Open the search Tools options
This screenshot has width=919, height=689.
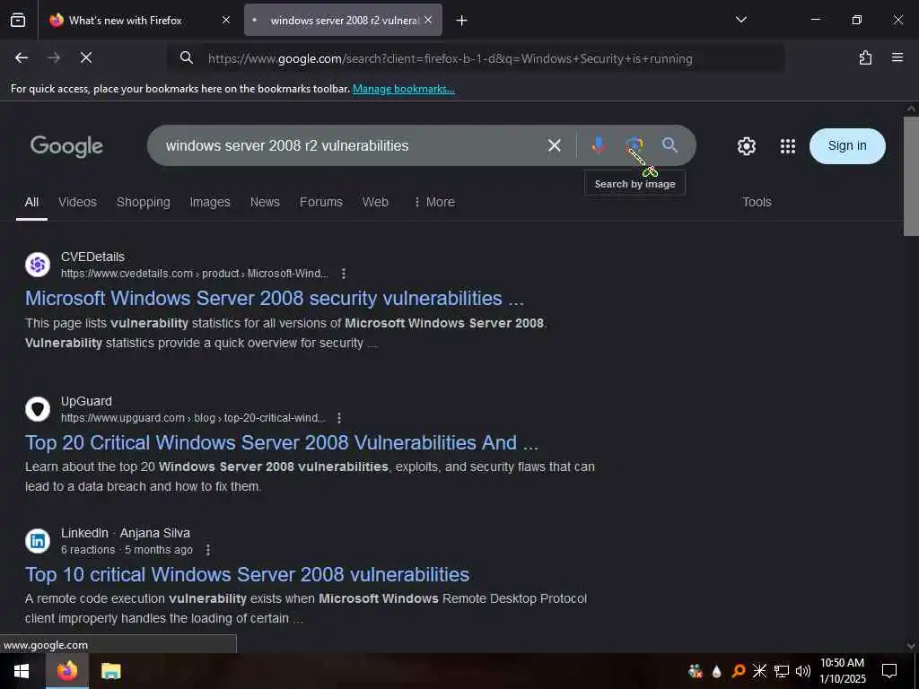pos(757,202)
